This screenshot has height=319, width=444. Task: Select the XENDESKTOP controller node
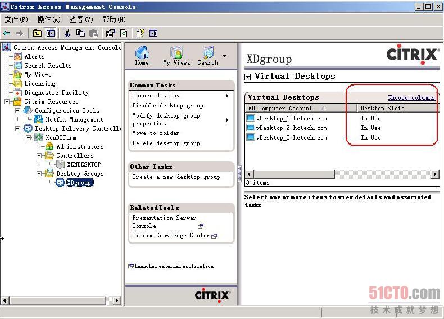coord(84,164)
